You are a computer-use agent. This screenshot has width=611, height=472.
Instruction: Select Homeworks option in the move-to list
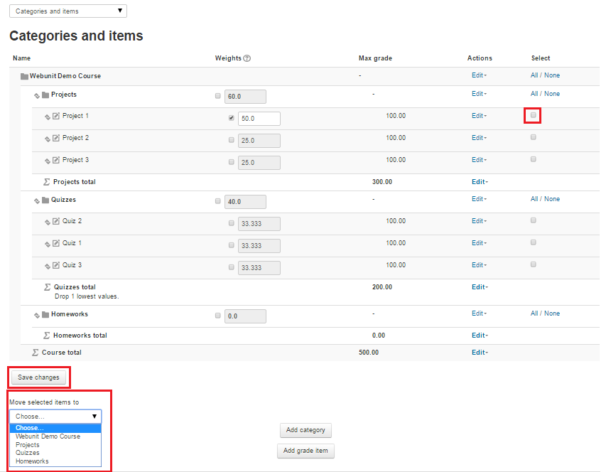point(32,461)
